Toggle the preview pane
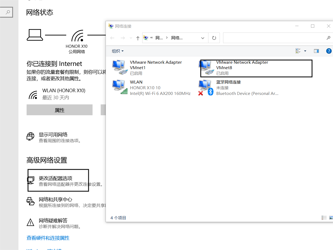The width and height of the screenshot is (333, 250). click(x=316, y=51)
